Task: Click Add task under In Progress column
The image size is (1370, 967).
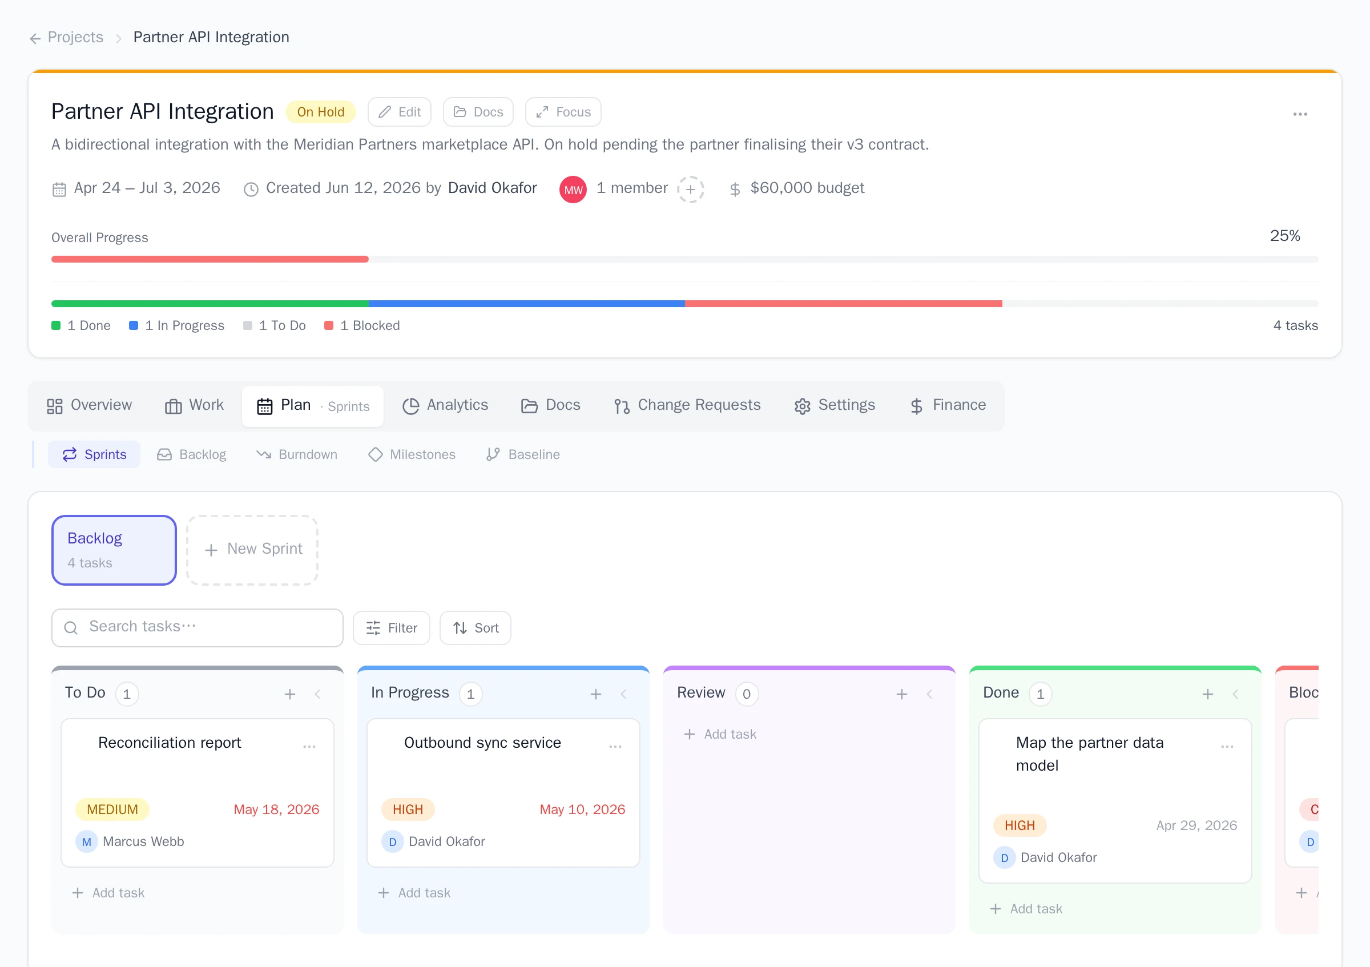Action: click(414, 893)
